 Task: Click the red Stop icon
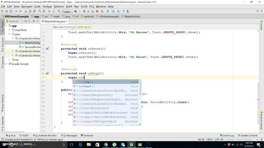(x=97, y=12)
